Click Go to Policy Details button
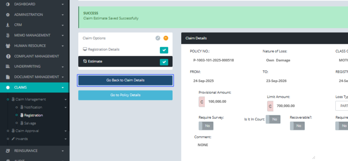Viewport: 348px width, 161px height. point(125,95)
